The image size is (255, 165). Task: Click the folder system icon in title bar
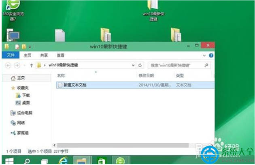[6, 47]
